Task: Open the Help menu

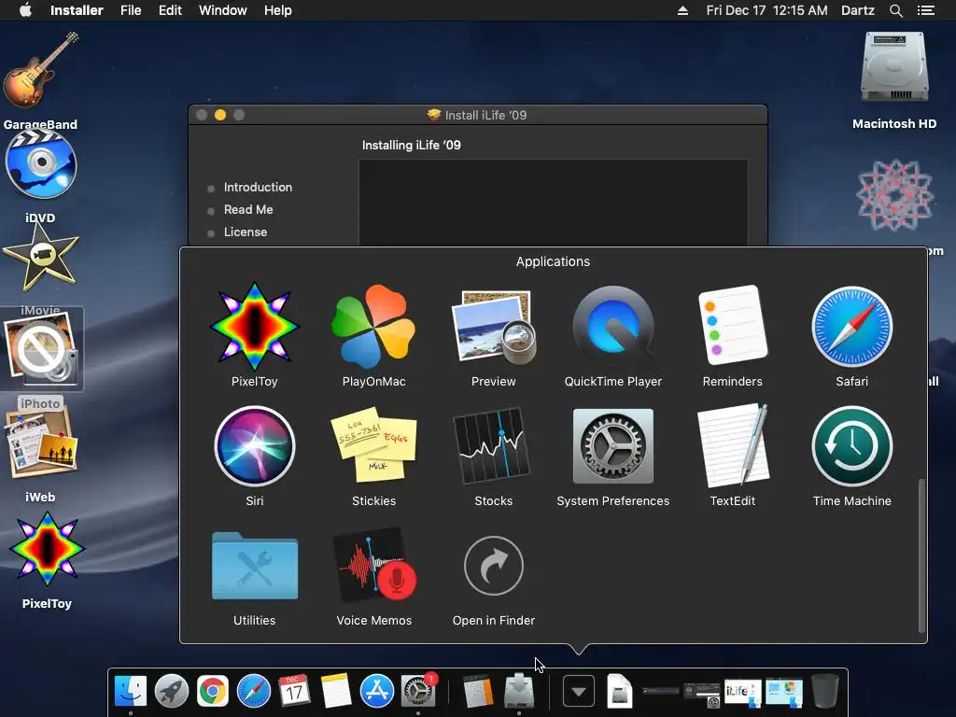Action: pyautogui.click(x=277, y=10)
